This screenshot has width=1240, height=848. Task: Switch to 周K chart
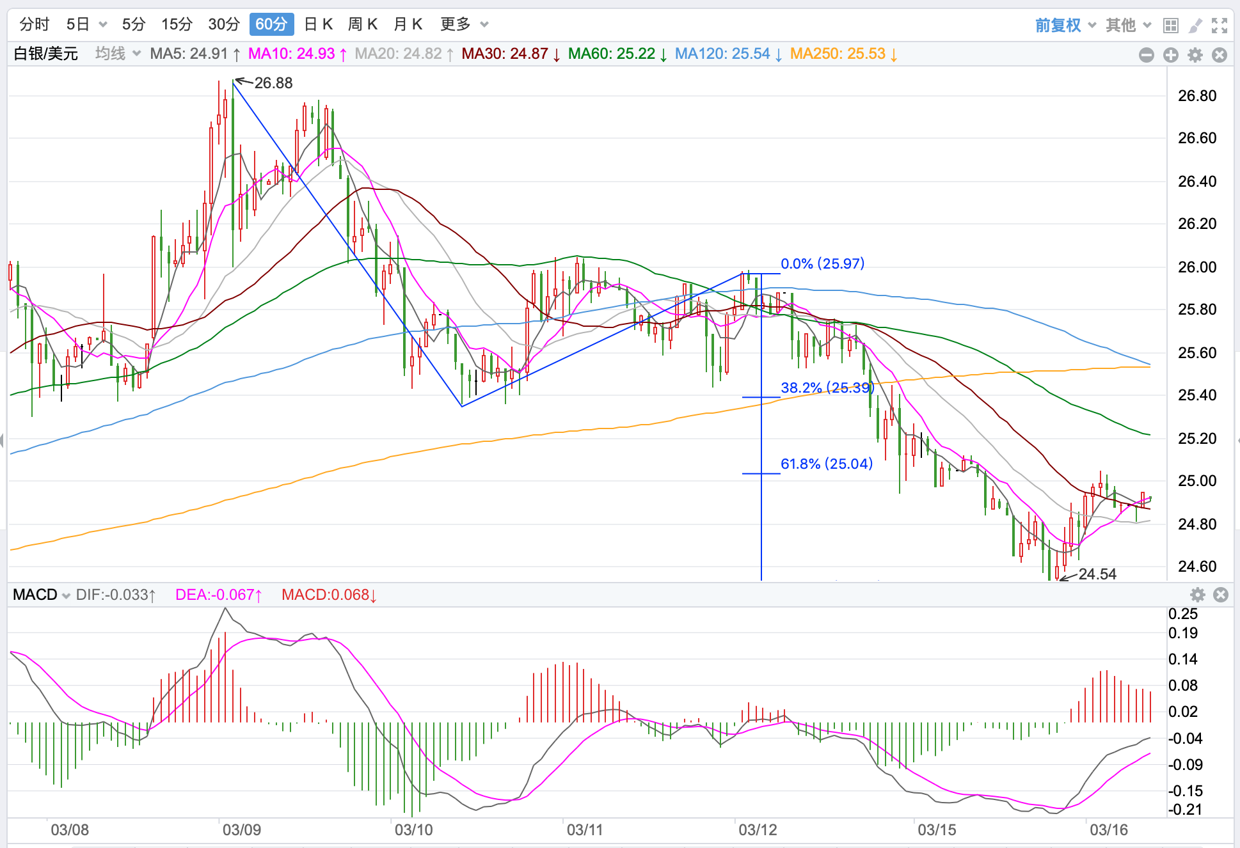363,24
